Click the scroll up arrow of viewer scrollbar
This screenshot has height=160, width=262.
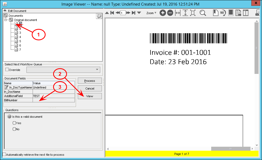click(256, 21)
